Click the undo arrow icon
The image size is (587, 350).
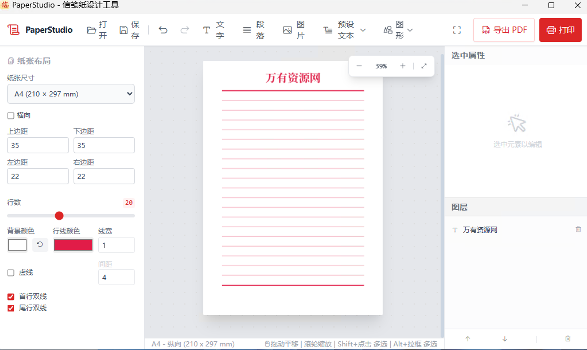[163, 30]
